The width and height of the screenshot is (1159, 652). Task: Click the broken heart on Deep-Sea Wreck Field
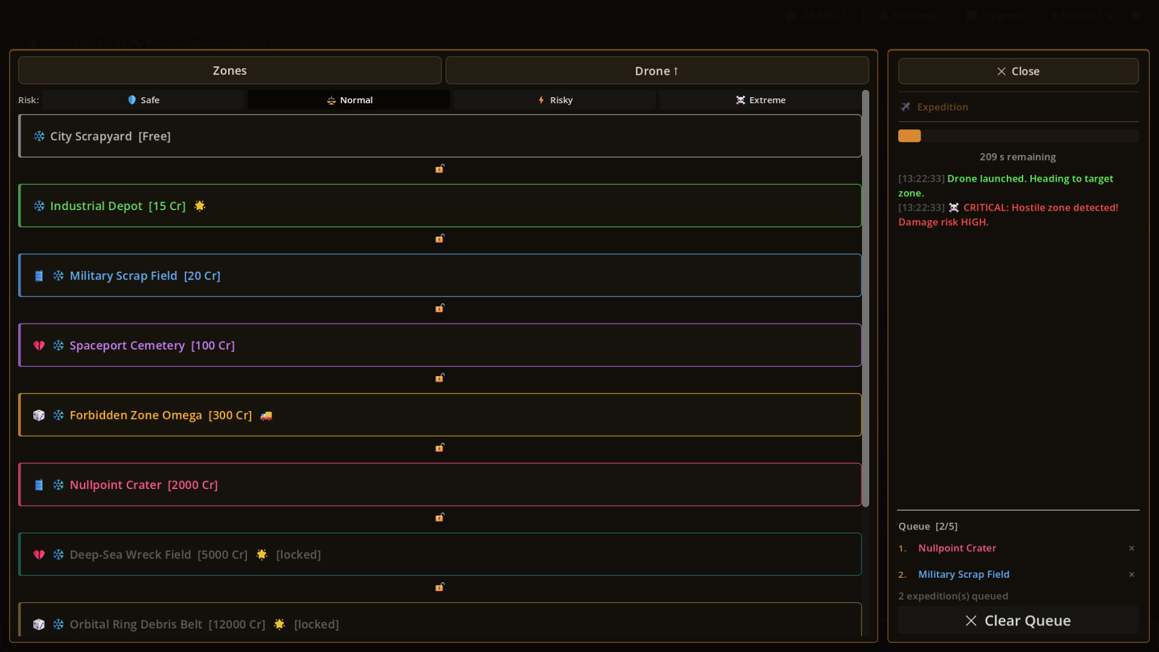[x=39, y=554]
